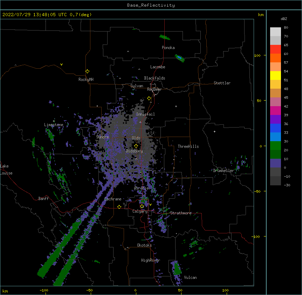Click the yellow marker south of RedDeer
The image size is (302, 295).
point(149,98)
